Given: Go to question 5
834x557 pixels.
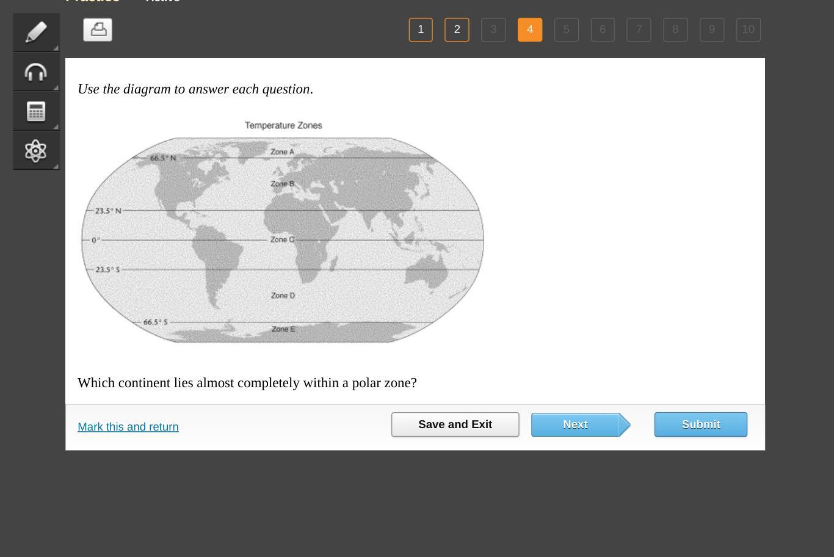Looking at the screenshot, I should pos(566,29).
